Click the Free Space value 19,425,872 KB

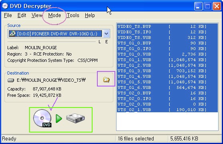pos(47,95)
